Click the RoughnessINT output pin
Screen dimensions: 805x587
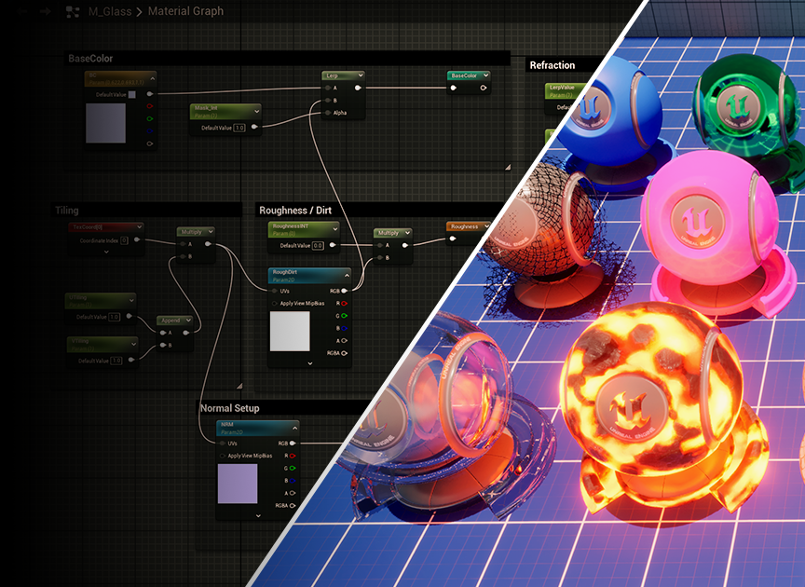click(x=333, y=245)
